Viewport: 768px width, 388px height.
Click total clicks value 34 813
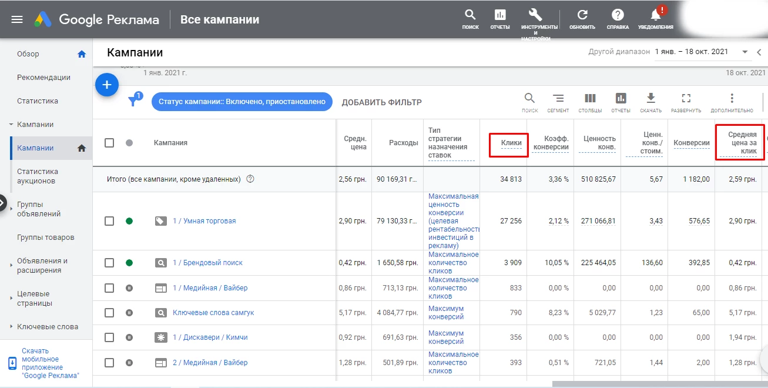[511, 179]
